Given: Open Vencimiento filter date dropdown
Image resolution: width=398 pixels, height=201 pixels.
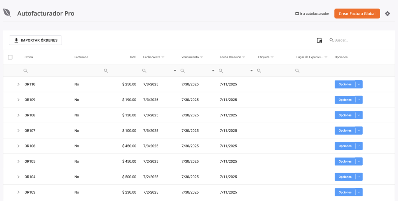Looking at the screenshot, I should click(213, 71).
